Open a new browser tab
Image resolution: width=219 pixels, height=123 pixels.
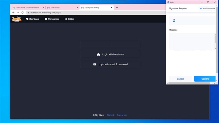point(117,8)
